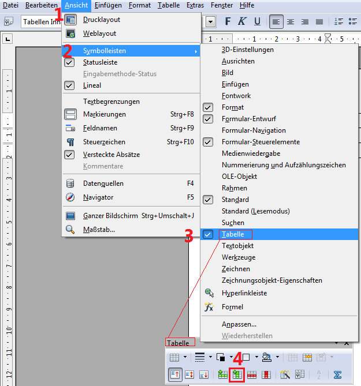
Task: Click the Insert Row icon in Tabelle toolbar
Action: pos(222,374)
